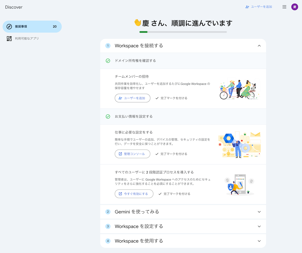The height and width of the screenshot is (253, 302).
Task: Click ユーザーを追加 link in the top bar
Action: [259, 7]
